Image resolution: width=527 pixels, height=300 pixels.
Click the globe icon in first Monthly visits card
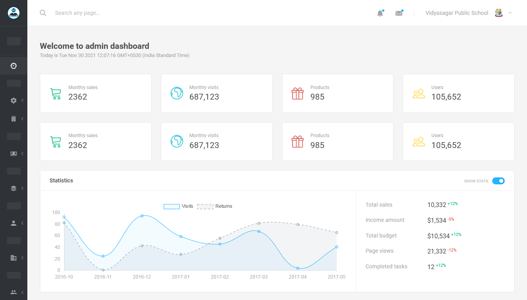pyautogui.click(x=177, y=93)
